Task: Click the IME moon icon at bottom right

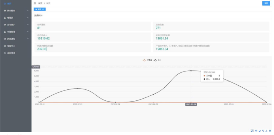Action: click(x=260, y=131)
